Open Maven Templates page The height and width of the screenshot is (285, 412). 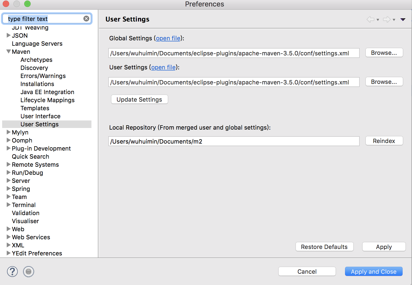click(35, 108)
